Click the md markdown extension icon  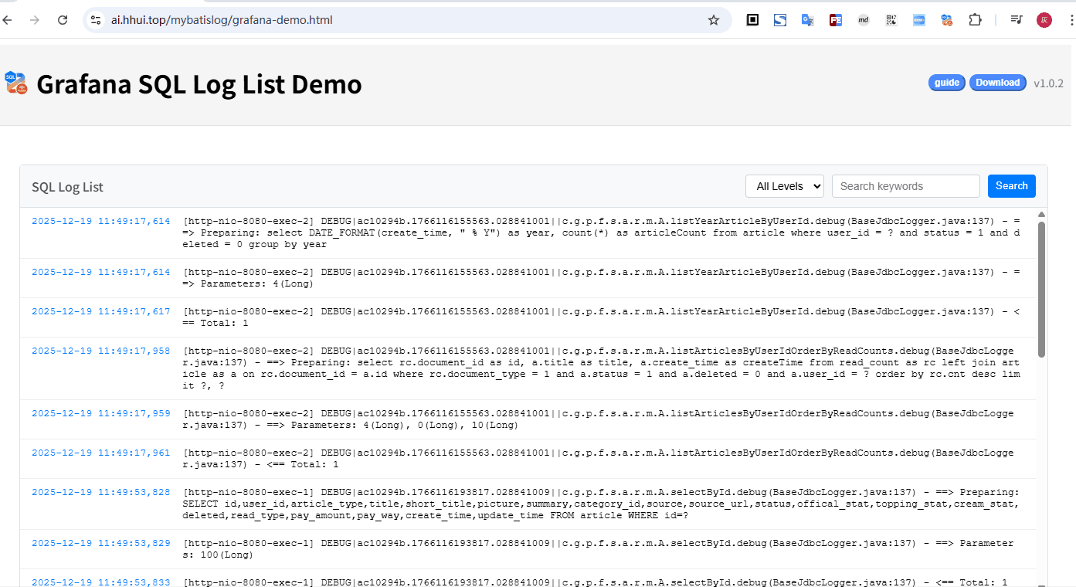point(864,20)
